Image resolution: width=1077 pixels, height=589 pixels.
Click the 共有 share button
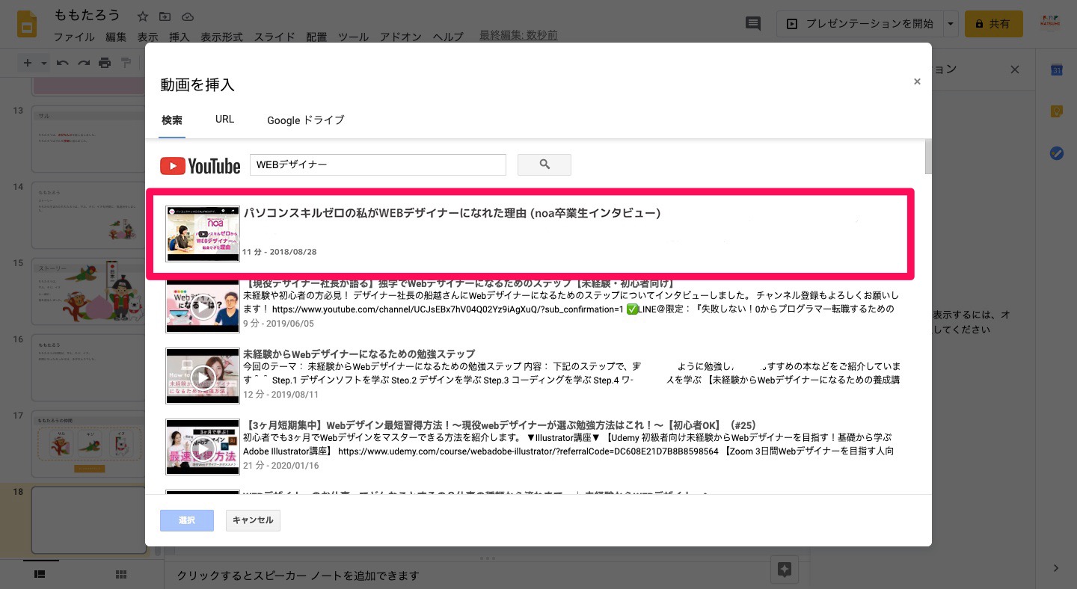(x=993, y=24)
